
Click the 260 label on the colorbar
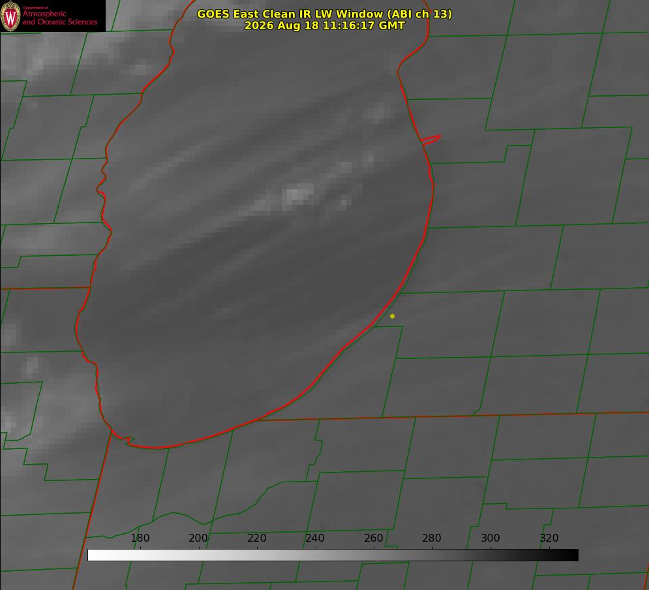(373, 538)
